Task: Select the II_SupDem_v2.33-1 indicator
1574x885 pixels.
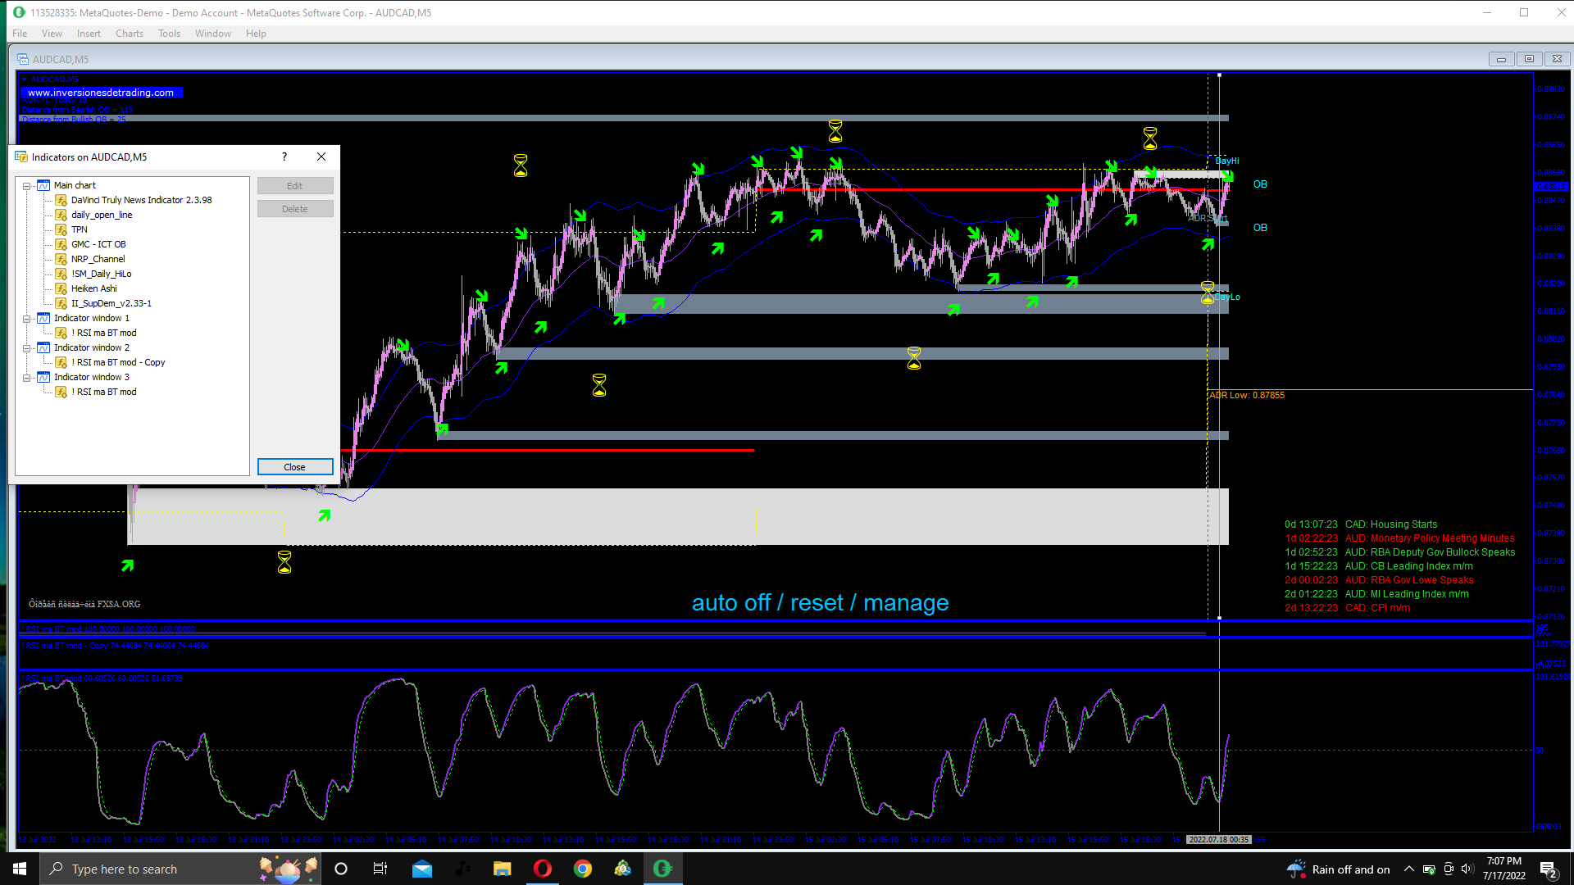Action: pyautogui.click(x=111, y=303)
